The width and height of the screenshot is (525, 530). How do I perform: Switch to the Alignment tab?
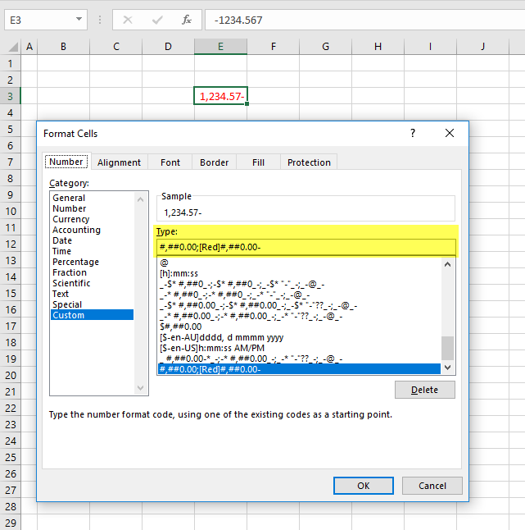[119, 162]
